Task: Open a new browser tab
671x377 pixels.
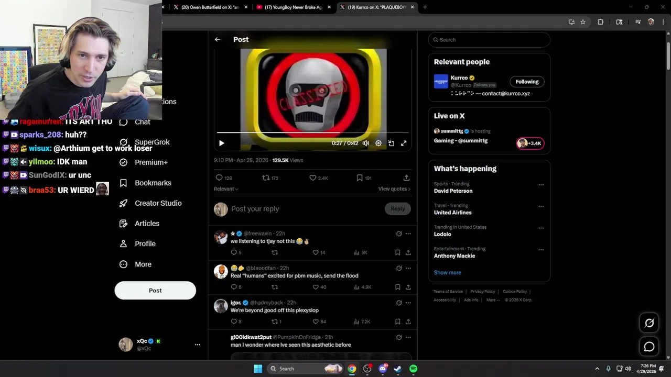Action: [x=425, y=7]
